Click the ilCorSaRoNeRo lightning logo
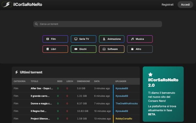This screenshot has height=123, width=196. point(7,5)
